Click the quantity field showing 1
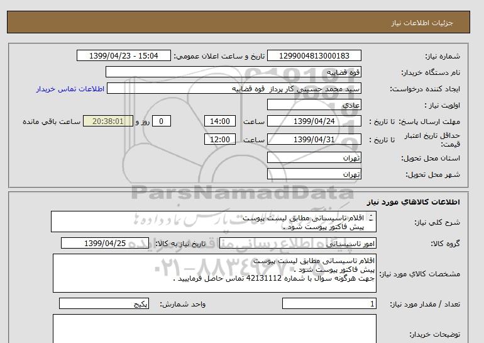Viewport: 484px width, 343px height. (329, 304)
